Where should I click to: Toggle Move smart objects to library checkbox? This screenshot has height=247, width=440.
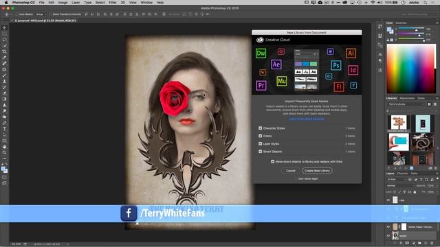click(272, 162)
